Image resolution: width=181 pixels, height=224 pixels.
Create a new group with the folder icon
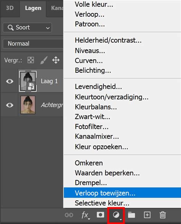(x=131, y=215)
